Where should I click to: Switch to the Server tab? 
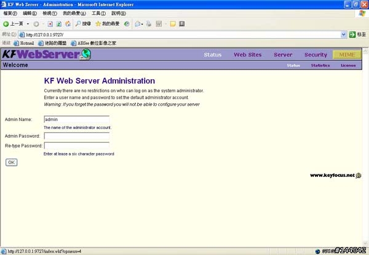(283, 55)
